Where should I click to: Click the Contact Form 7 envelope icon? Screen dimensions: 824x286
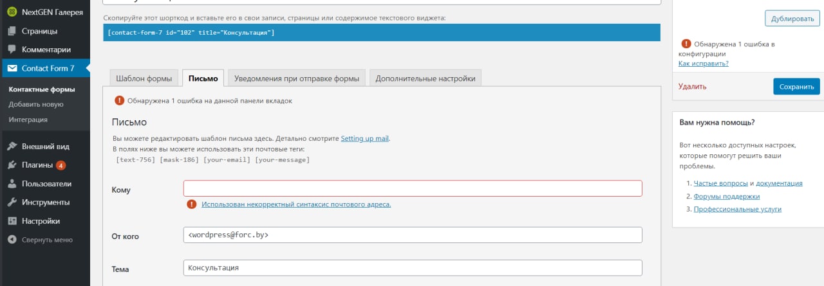(12, 68)
